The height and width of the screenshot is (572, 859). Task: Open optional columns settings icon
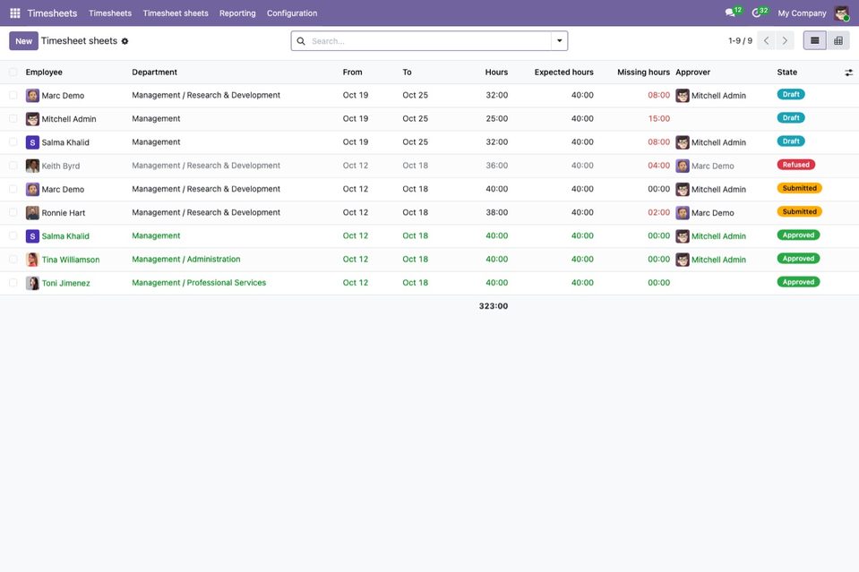coord(848,73)
